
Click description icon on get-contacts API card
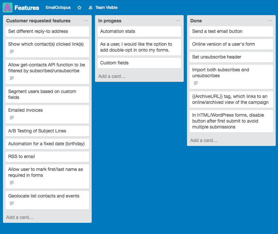pyautogui.click(x=12, y=78)
